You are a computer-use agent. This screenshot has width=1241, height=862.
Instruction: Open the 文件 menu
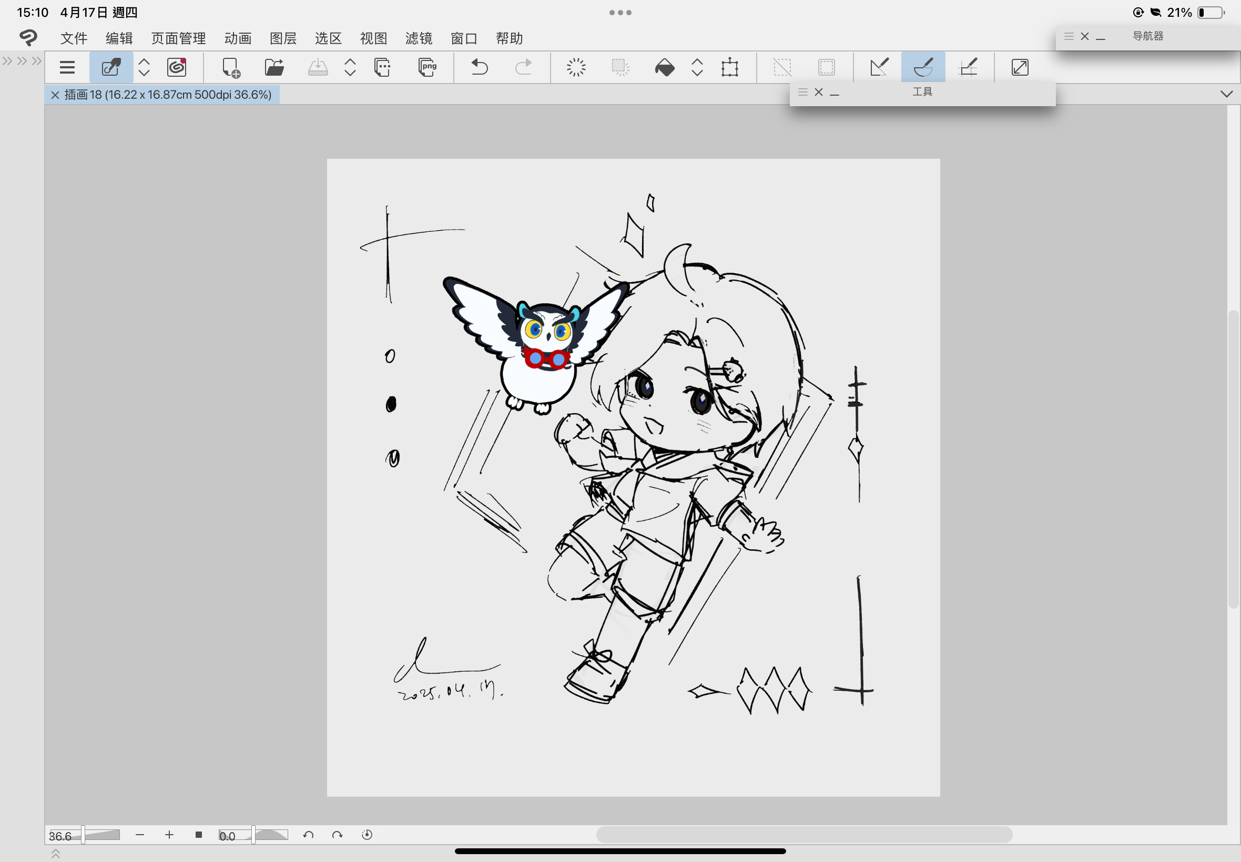74,38
